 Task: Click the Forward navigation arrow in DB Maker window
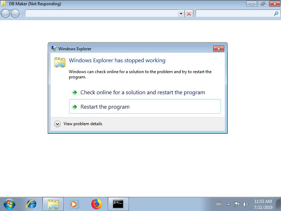(x=15, y=13)
